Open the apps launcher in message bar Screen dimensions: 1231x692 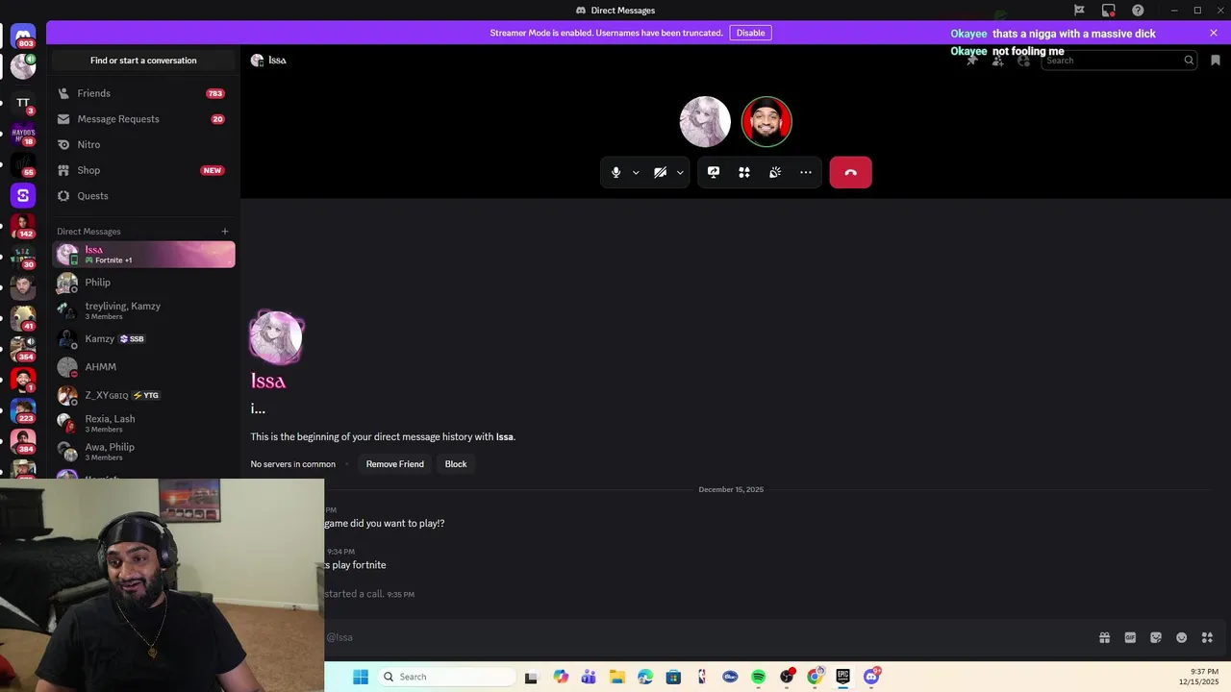1207,637
